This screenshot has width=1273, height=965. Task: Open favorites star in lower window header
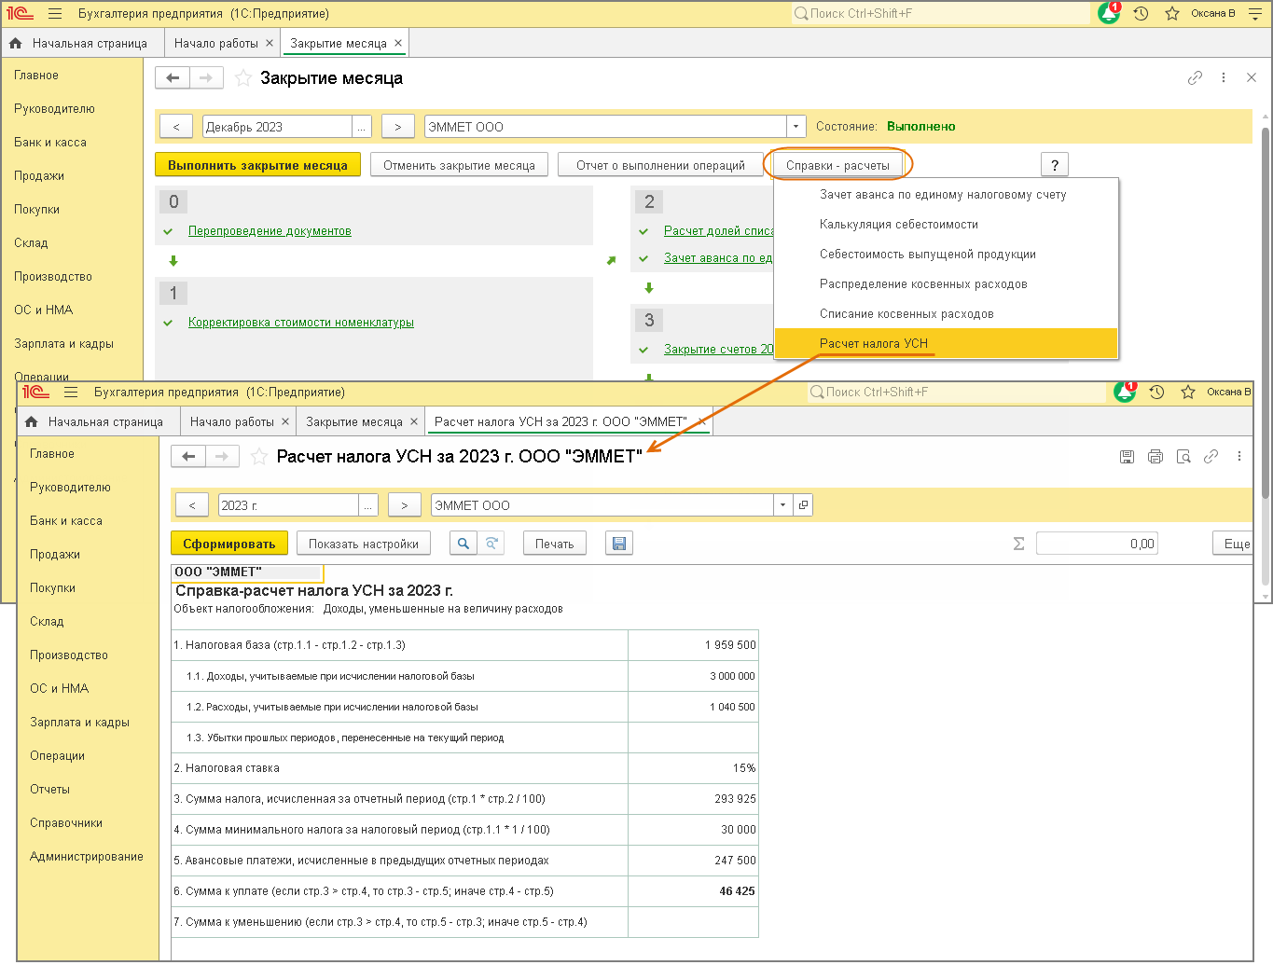click(1188, 393)
